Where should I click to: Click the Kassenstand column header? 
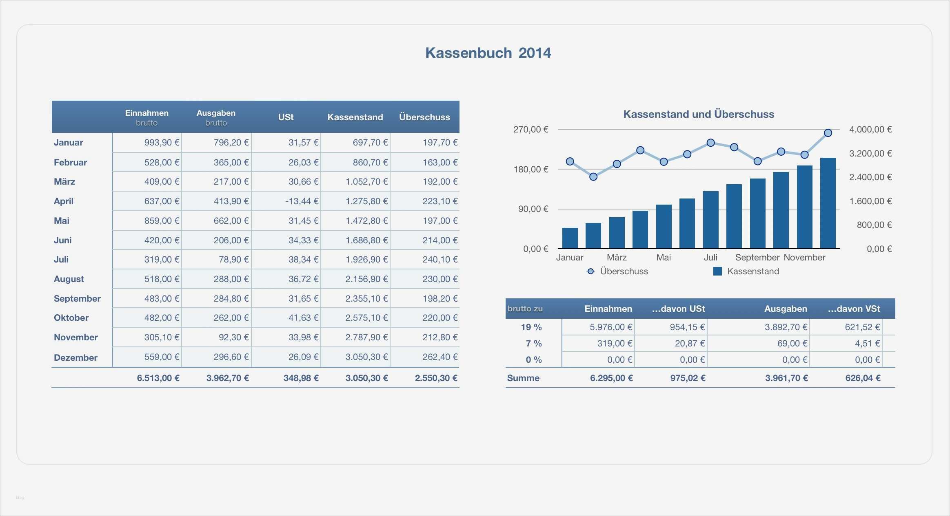[x=355, y=117]
